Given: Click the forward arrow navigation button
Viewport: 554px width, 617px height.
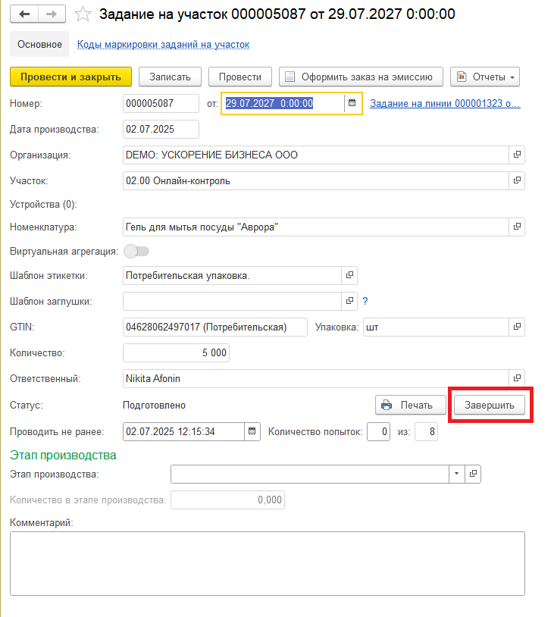Looking at the screenshot, I should (52, 14).
